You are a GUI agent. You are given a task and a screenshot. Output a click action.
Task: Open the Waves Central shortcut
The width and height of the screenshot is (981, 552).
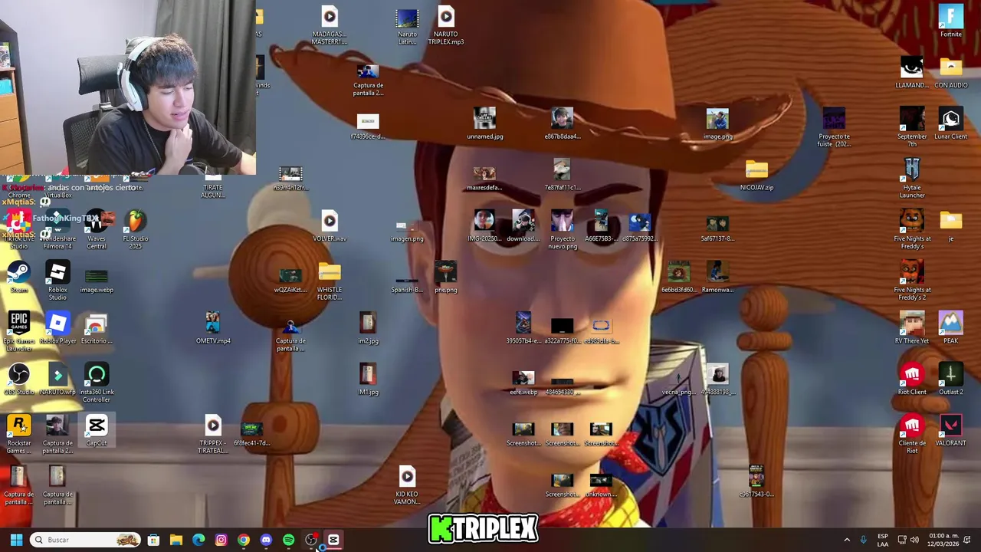pos(97,229)
